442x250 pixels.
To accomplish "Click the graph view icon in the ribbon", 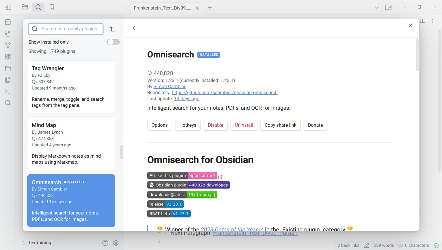I will pyautogui.click(x=8, y=45).
